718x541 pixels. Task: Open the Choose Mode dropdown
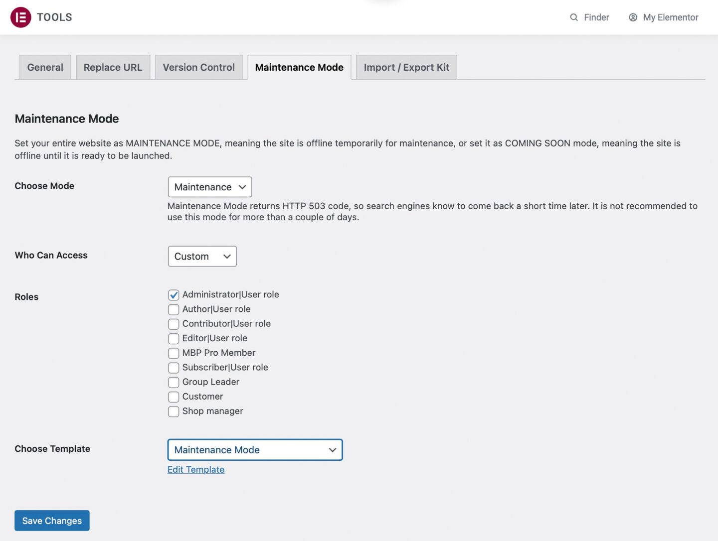pos(210,187)
